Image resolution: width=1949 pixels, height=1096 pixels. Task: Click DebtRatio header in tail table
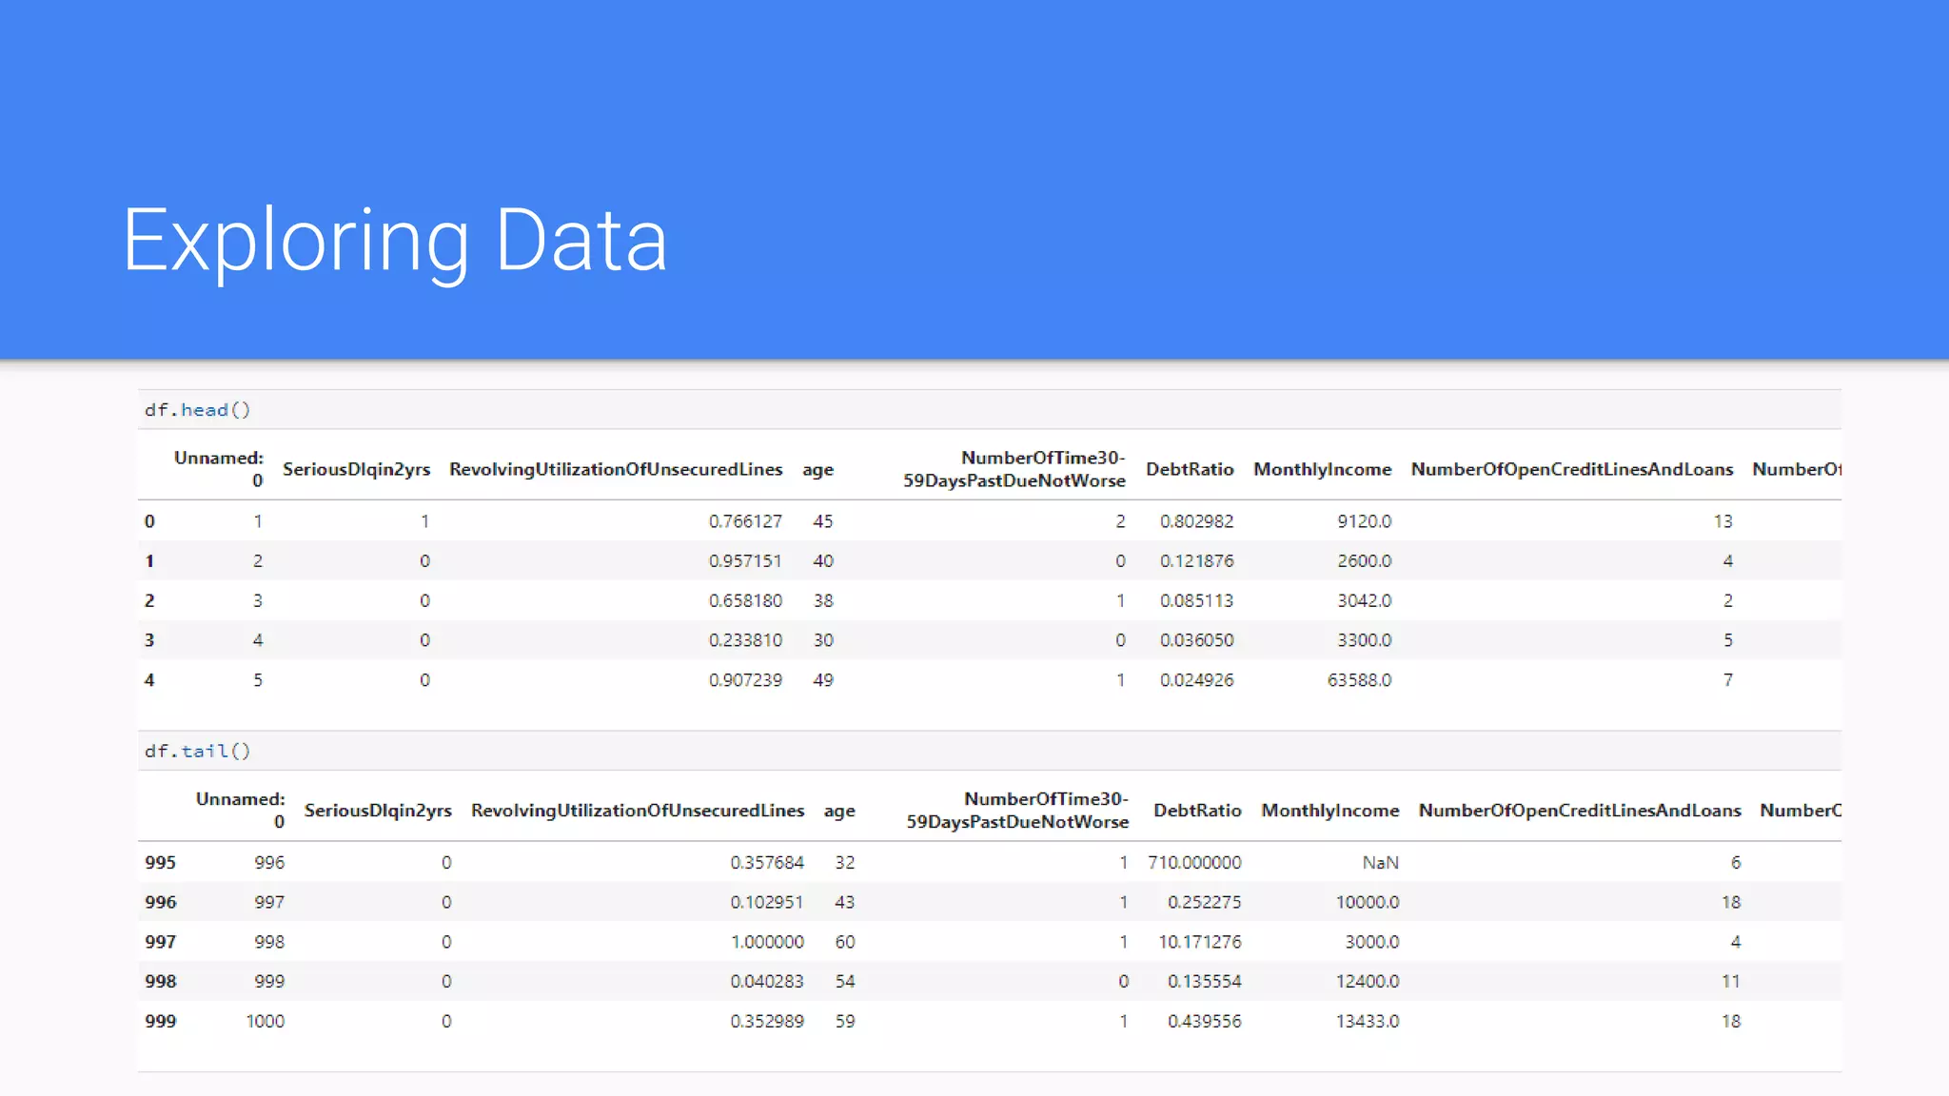click(1197, 811)
